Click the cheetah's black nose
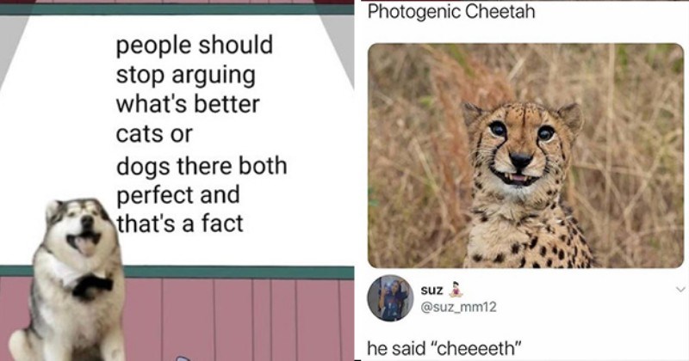The width and height of the screenshot is (689, 361). coord(520,160)
